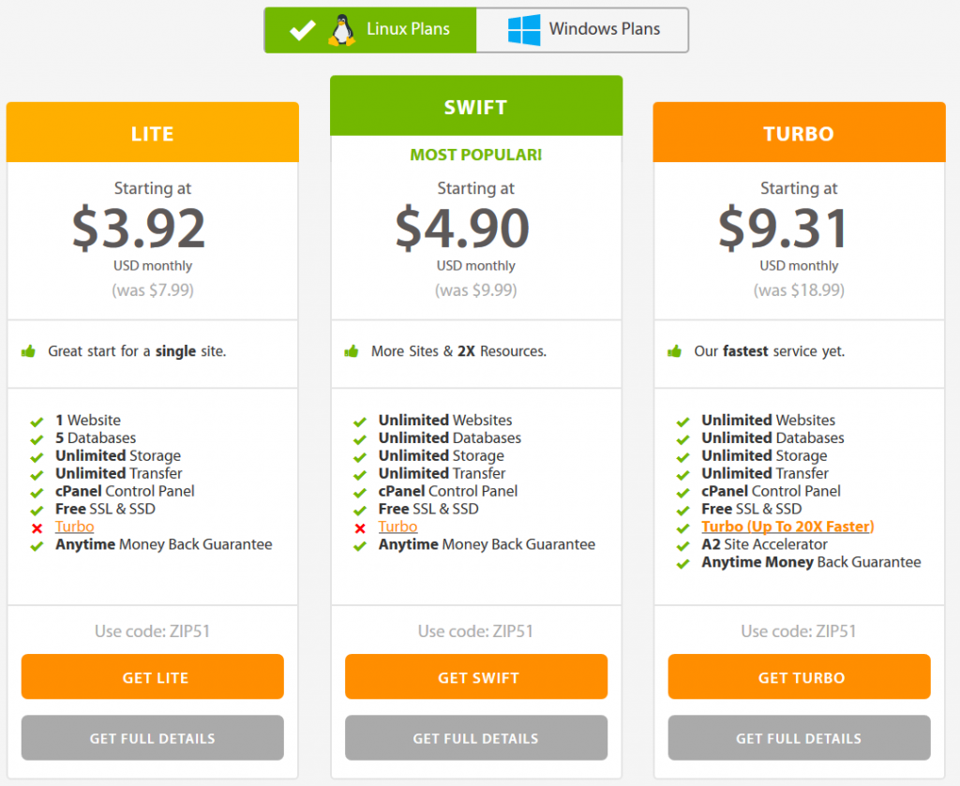Click the red X beside Turbo in LITE plan
960x786 pixels.
(x=35, y=526)
